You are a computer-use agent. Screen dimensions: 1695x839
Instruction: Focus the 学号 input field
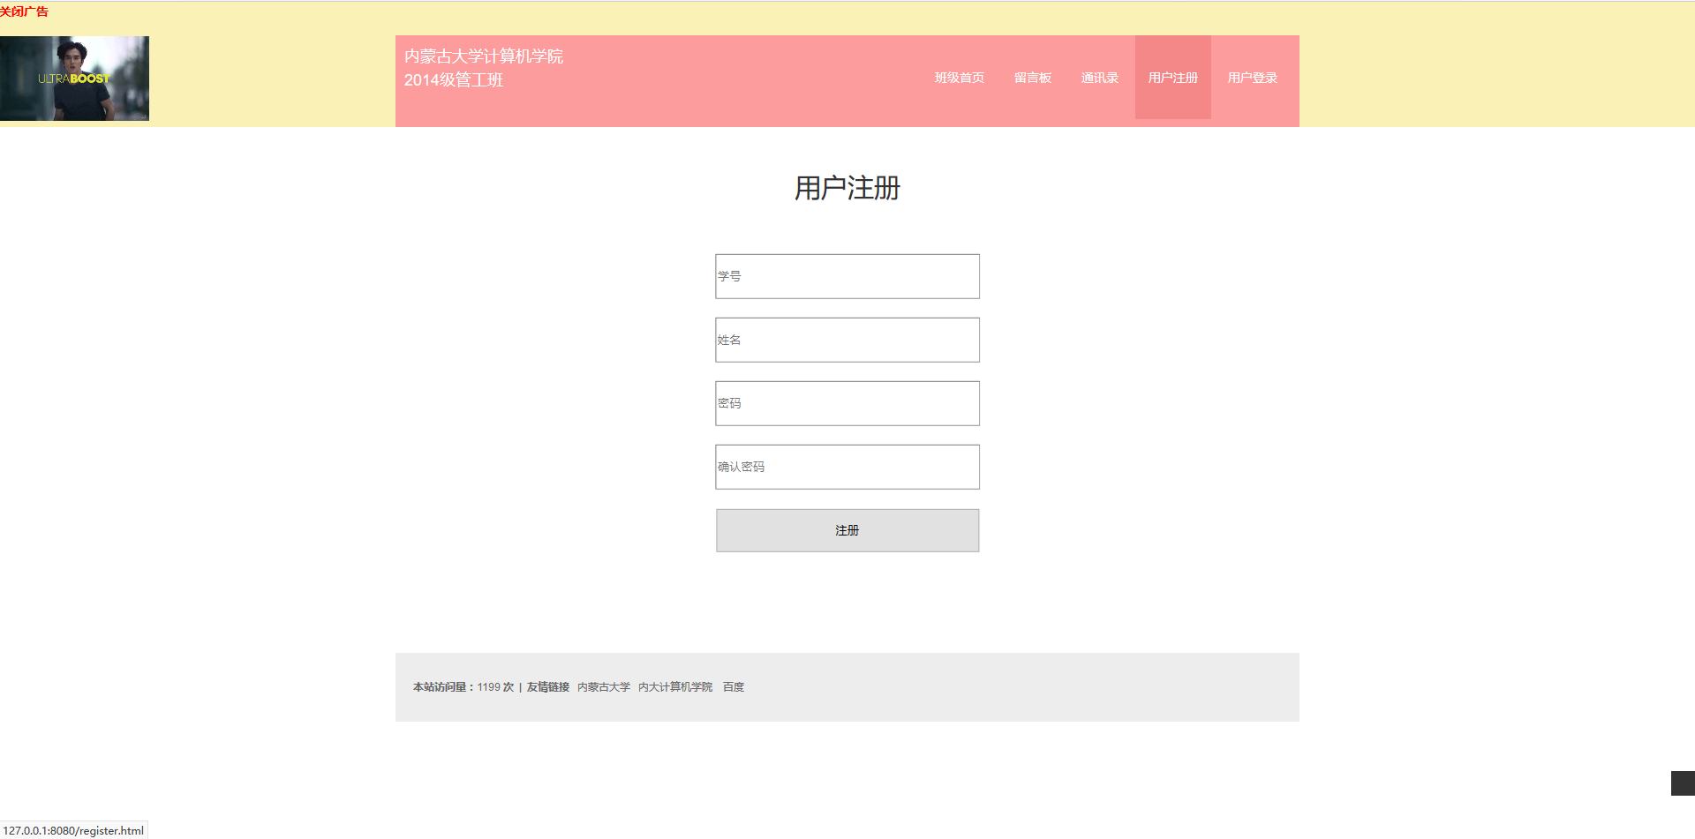point(847,276)
